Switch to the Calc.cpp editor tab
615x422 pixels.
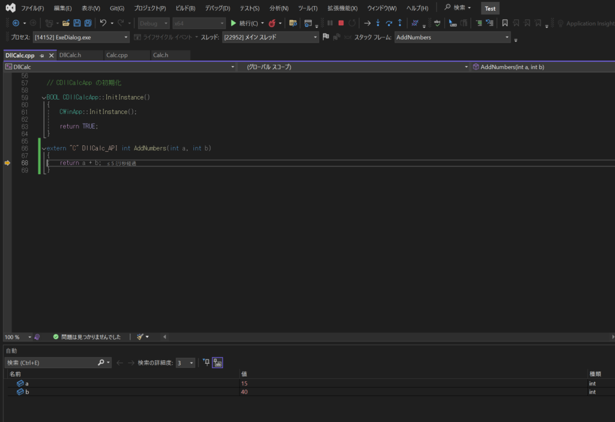(117, 55)
